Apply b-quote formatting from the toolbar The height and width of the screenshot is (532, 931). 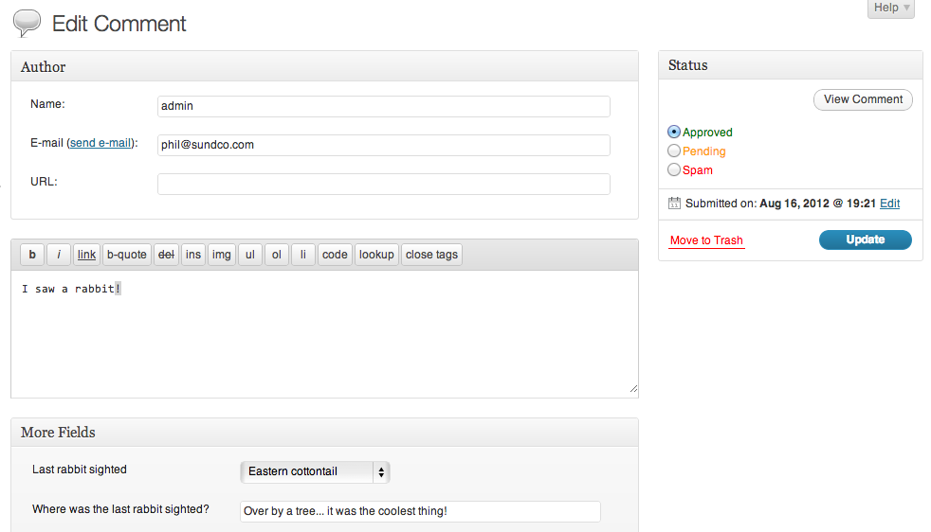126,255
